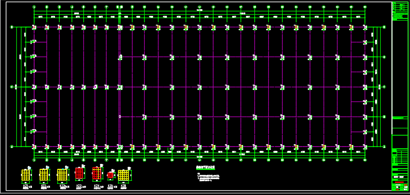Image resolution: width=410 pixels, height=195 pixels.
Task: Click the bottom-left corner column marker
Action: [x=34, y=147]
